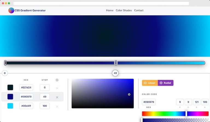
Task: Add a new color stop with the plus icon
Action: point(57,80)
